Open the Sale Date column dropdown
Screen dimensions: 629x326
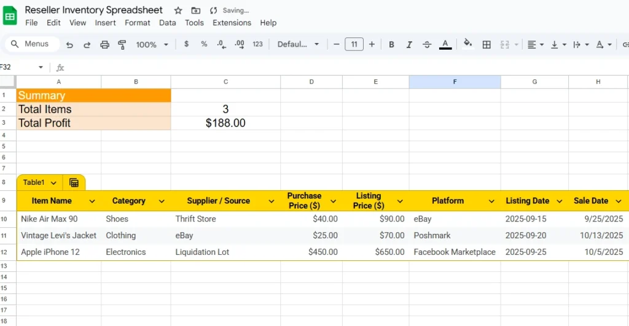[x=619, y=201]
